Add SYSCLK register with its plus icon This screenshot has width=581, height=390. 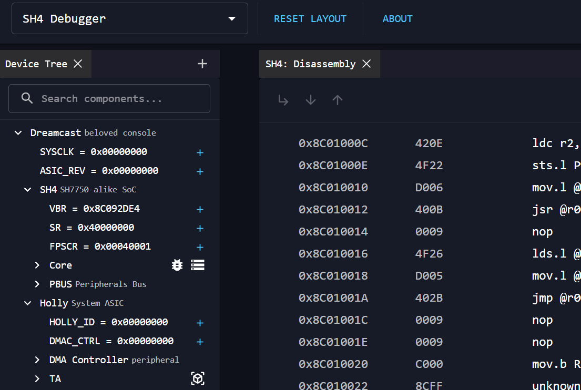tap(200, 152)
